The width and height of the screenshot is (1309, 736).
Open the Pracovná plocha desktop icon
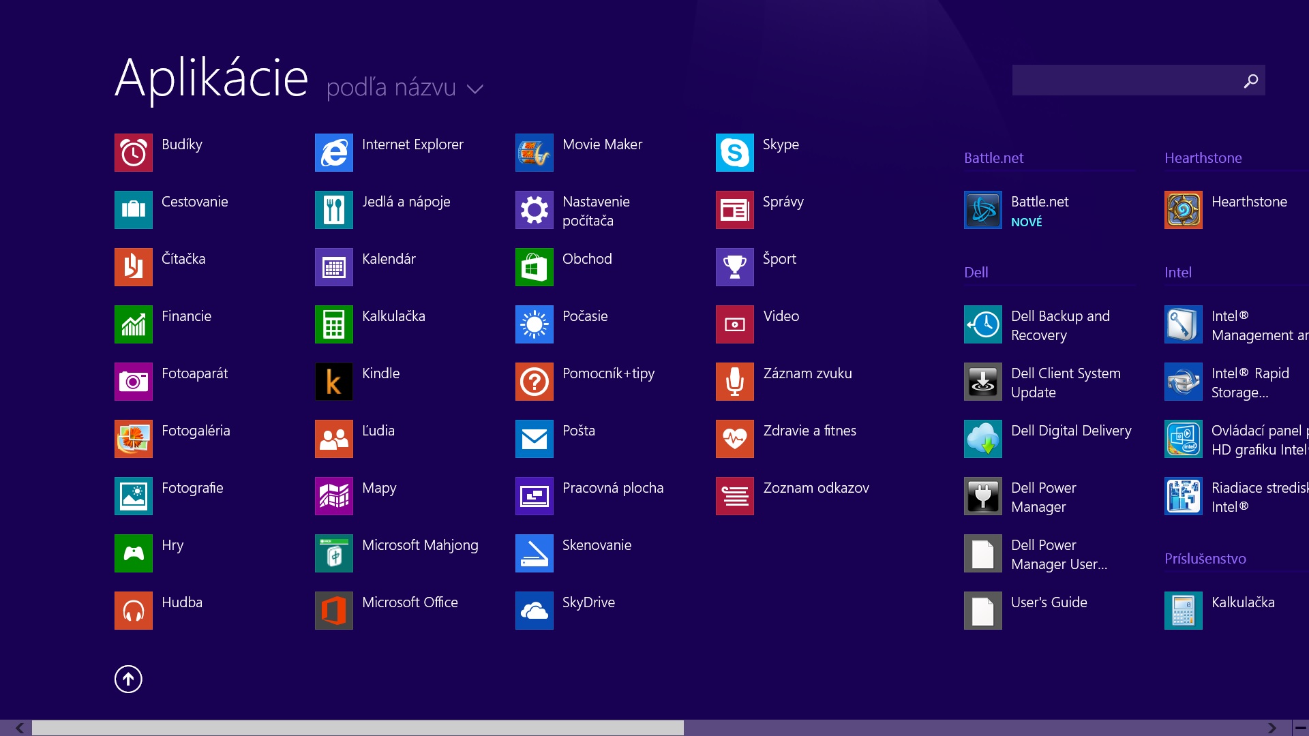pyautogui.click(x=535, y=496)
